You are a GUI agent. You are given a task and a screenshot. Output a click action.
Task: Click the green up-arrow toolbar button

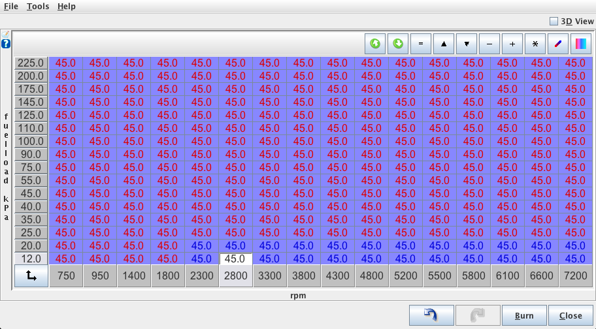pos(375,44)
